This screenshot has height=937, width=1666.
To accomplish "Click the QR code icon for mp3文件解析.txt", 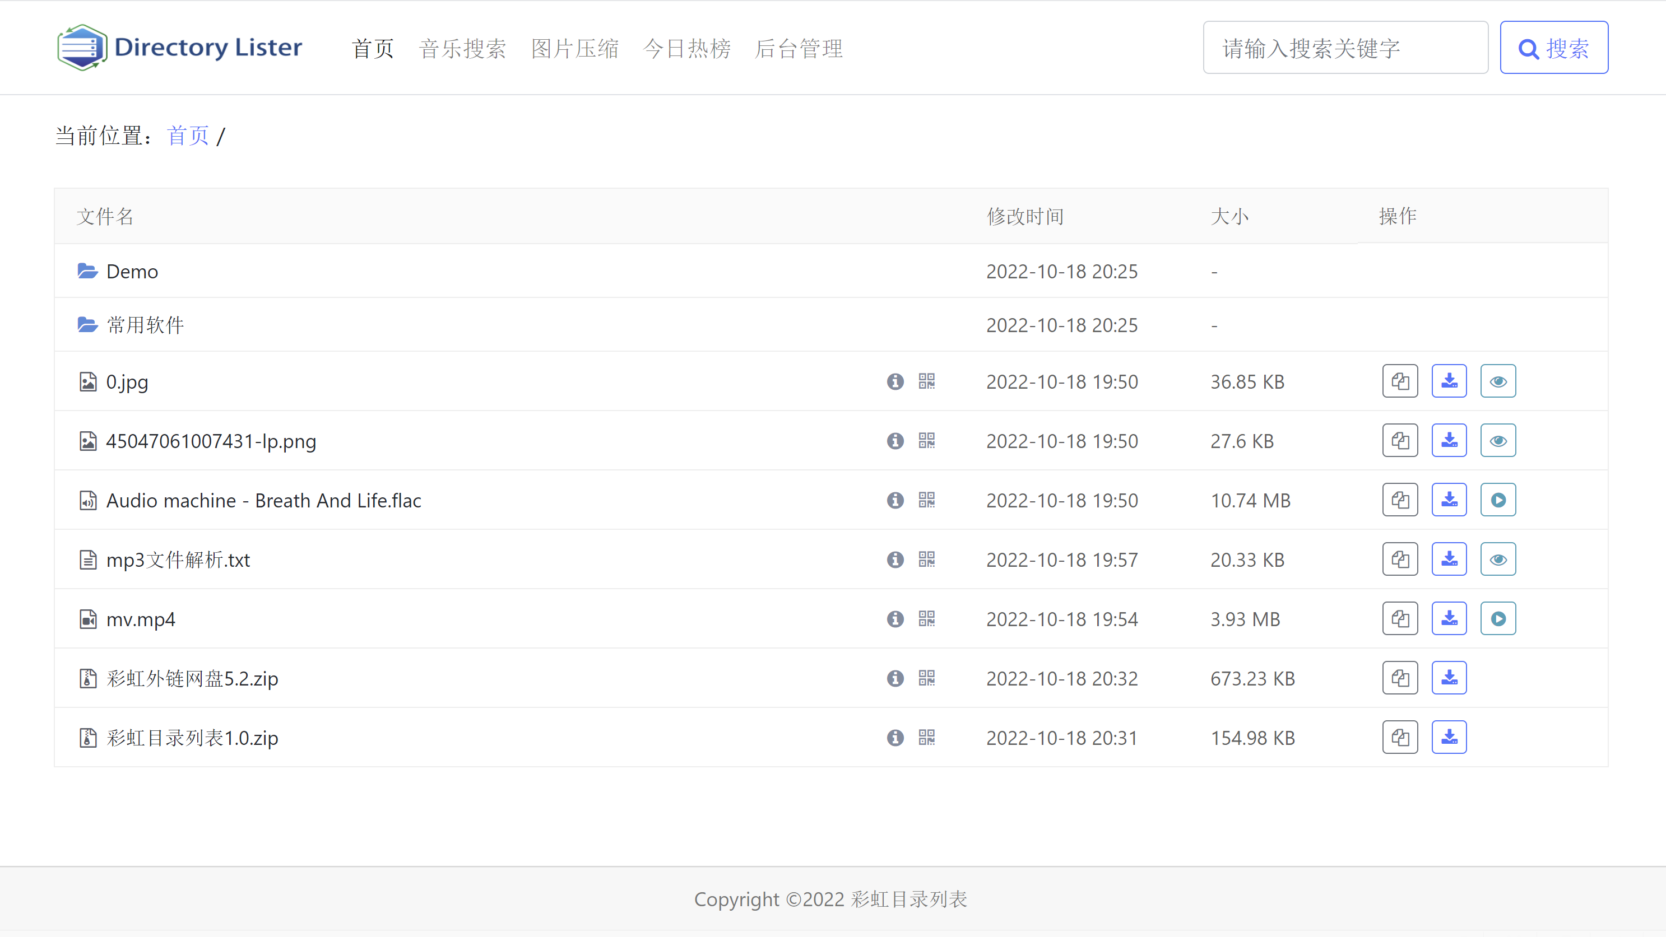I will click(928, 560).
